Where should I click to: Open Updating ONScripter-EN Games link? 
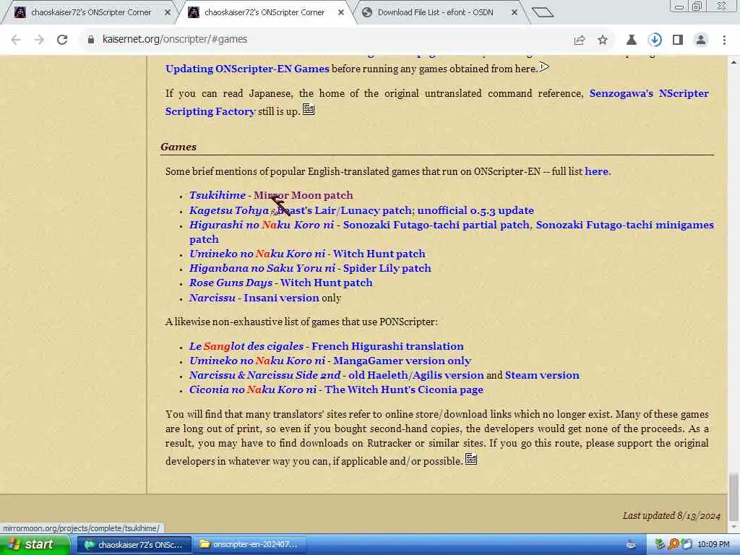(x=247, y=69)
